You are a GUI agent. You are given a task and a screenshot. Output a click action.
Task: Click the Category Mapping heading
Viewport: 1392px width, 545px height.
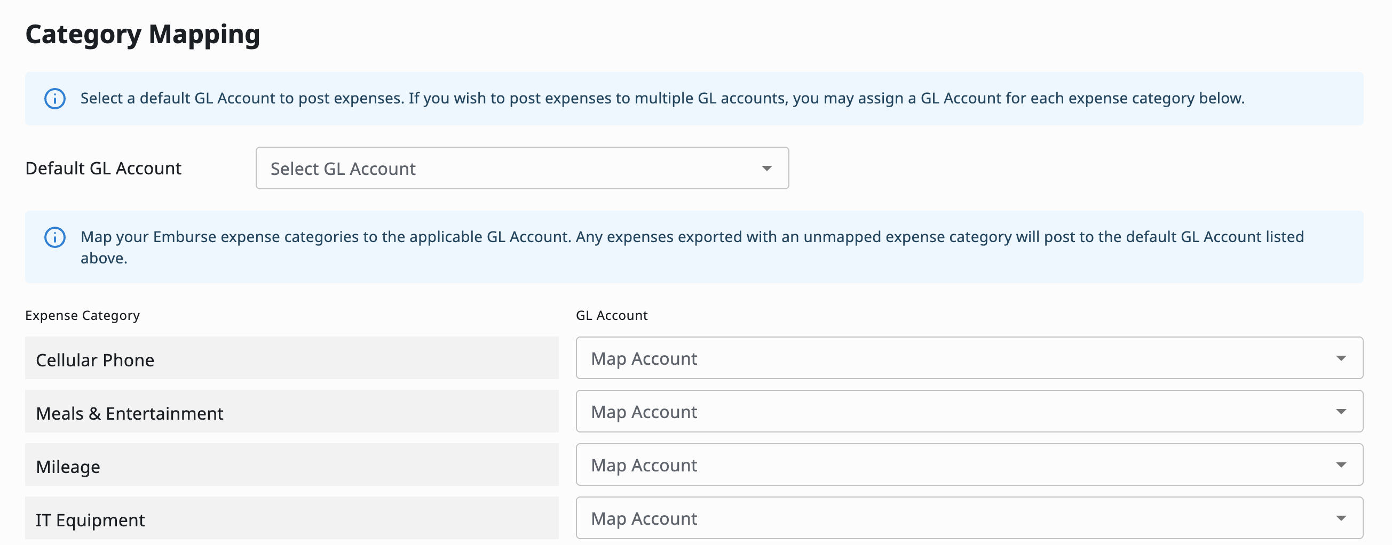143,35
